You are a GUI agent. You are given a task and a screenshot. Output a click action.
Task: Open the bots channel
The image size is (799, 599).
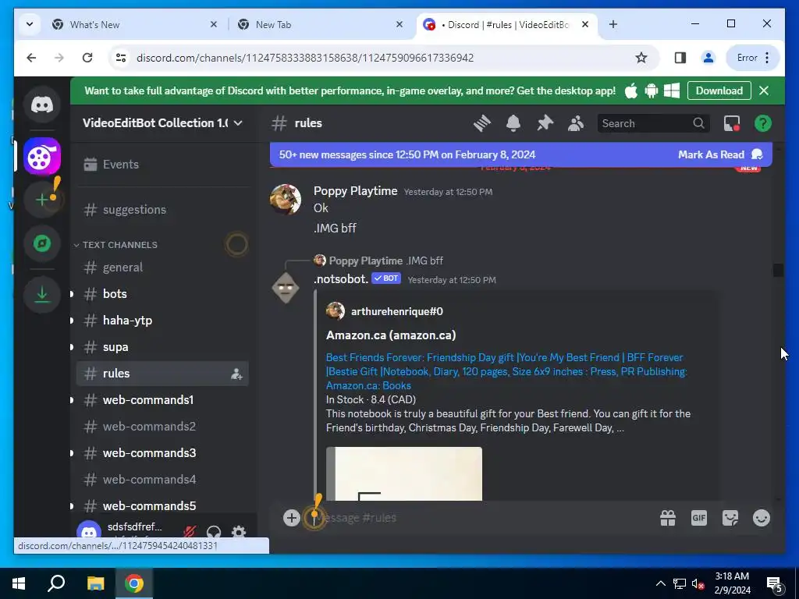tap(162, 294)
